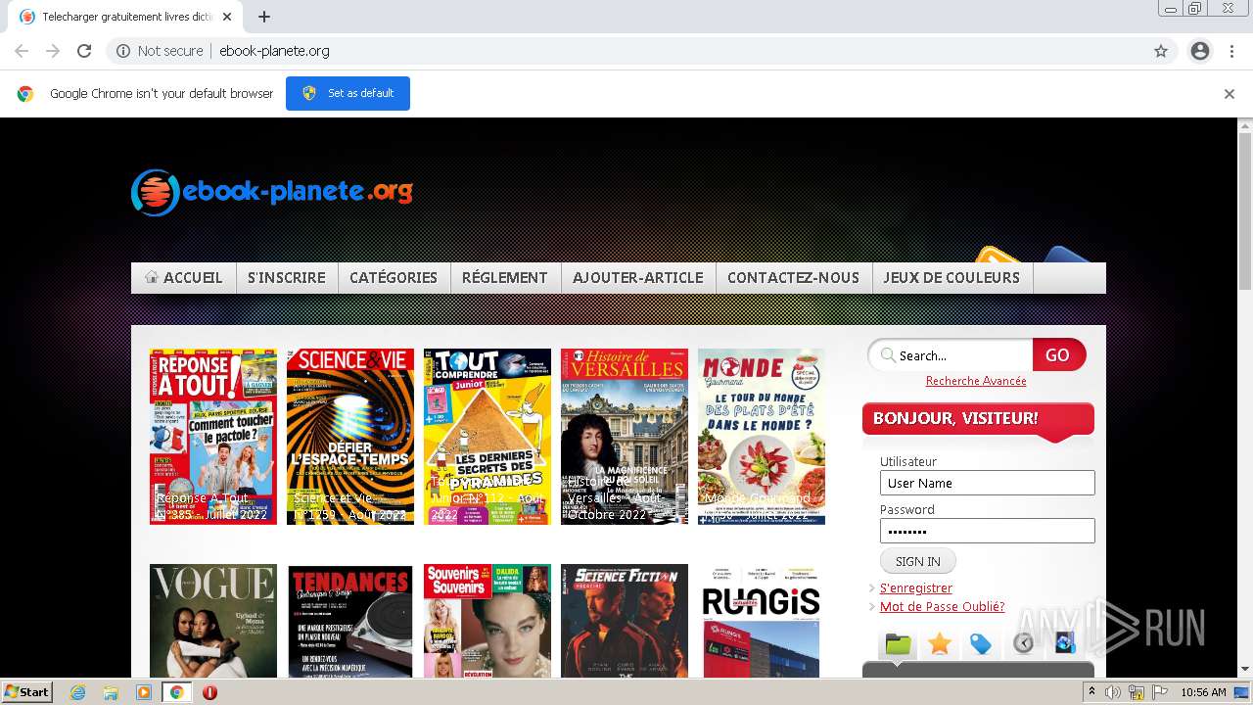Click the ebook-planete.org site logo
This screenshot has height=705, width=1253.
tap(272, 191)
